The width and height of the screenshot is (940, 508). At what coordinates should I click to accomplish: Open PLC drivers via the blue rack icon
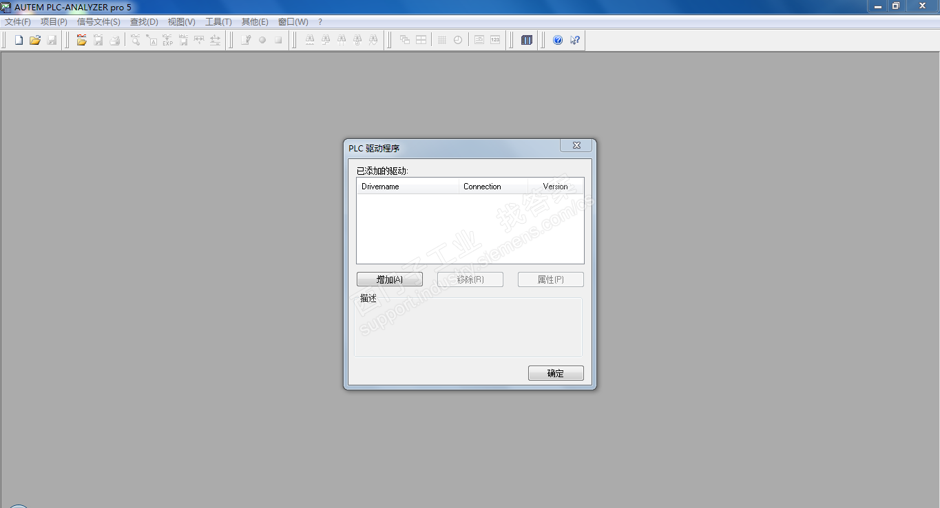(x=527, y=40)
